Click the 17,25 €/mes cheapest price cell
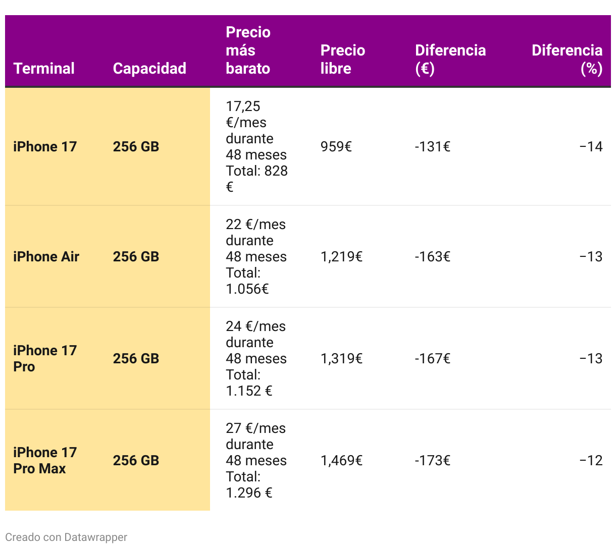The image size is (616, 549). point(256,146)
